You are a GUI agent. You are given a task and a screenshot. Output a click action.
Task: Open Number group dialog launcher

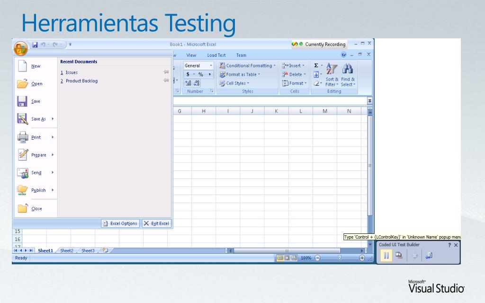tap(212, 91)
